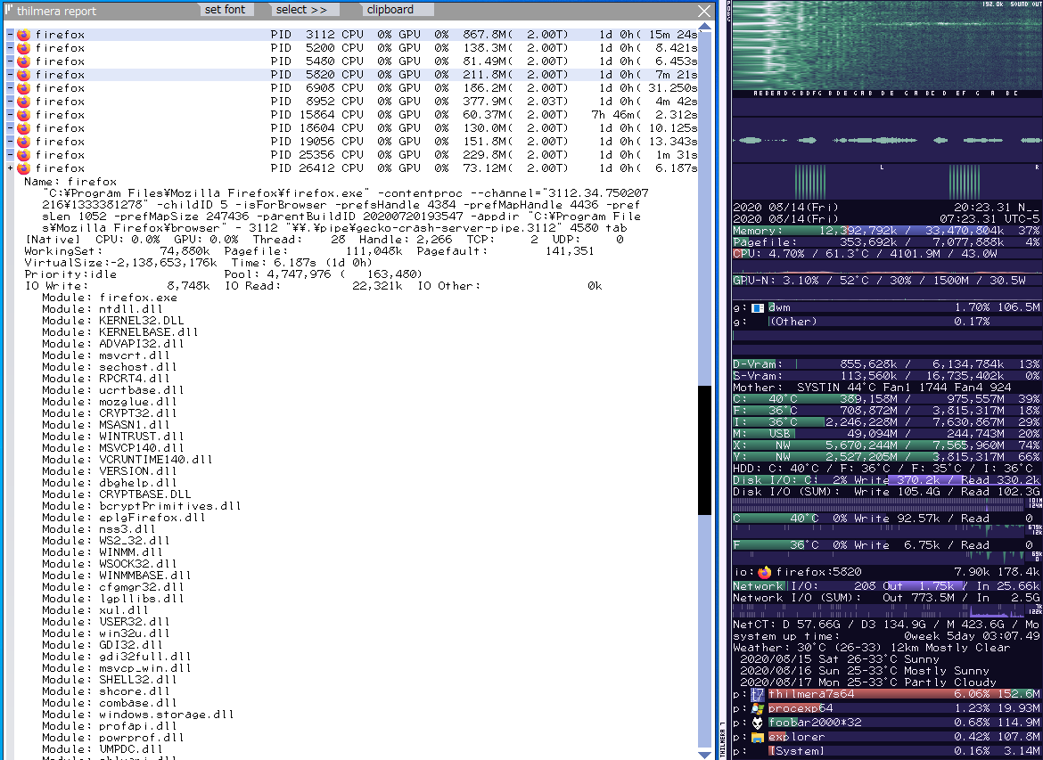Collapse the firefox PID 18604 row
1043x760 pixels.
(x=10, y=127)
